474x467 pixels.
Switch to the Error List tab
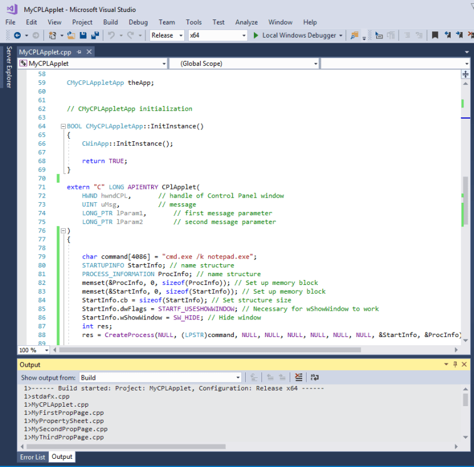point(33,457)
